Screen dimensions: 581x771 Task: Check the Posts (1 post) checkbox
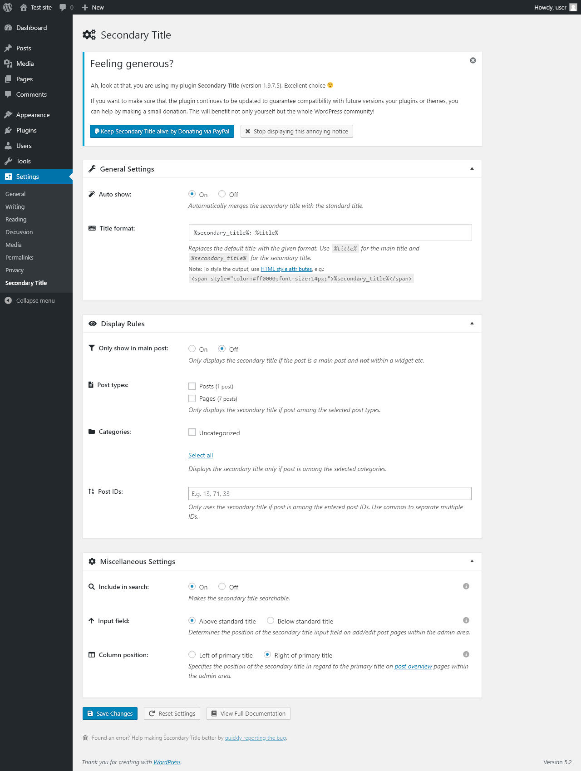tap(192, 386)
